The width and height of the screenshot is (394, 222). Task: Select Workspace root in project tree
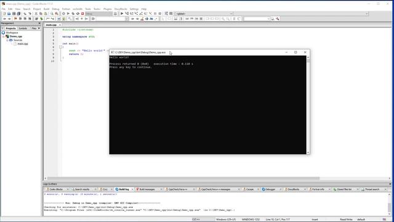click(12, 33)
